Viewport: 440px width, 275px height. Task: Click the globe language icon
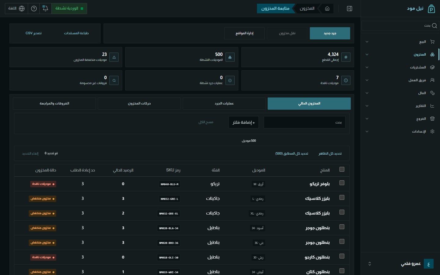(x=22, y=9)
